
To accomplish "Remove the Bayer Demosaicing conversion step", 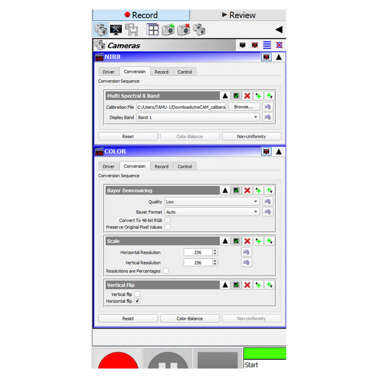I will 247,191.
